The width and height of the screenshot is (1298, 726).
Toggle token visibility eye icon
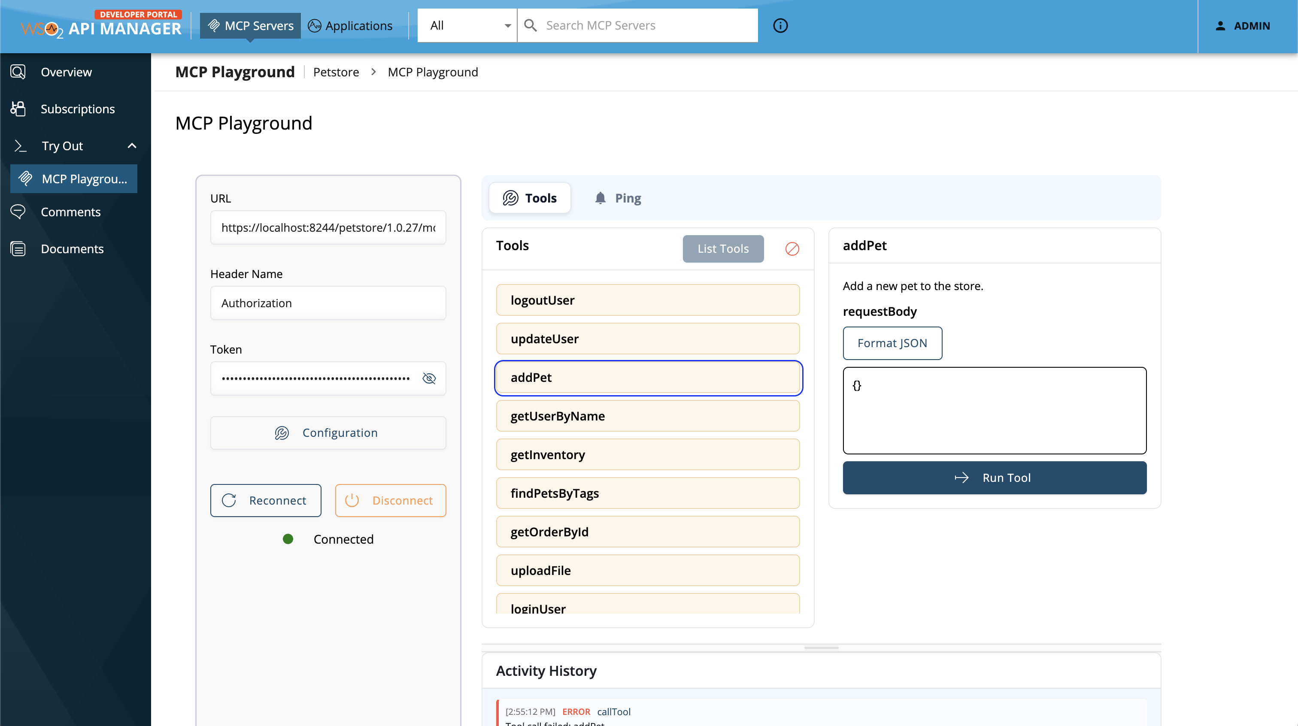pyautogui.click(x=429, y=378)
